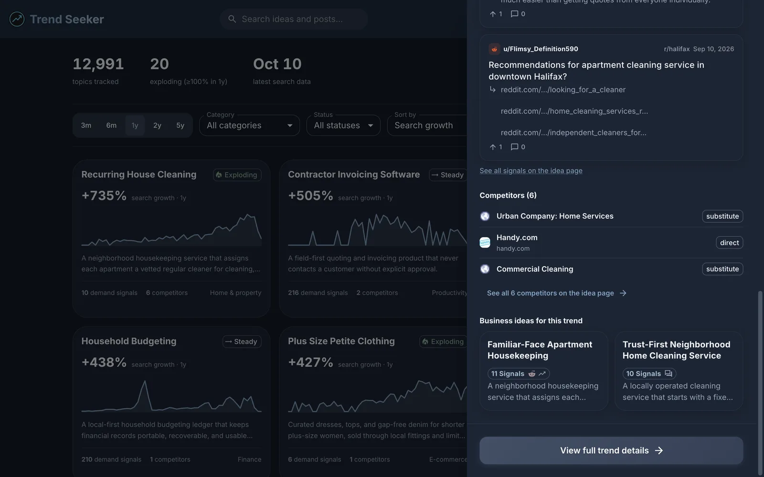Click the Household Budgeting growth chart
The height and width of the screenshot is (477, 764).
(x=171, y=395)
